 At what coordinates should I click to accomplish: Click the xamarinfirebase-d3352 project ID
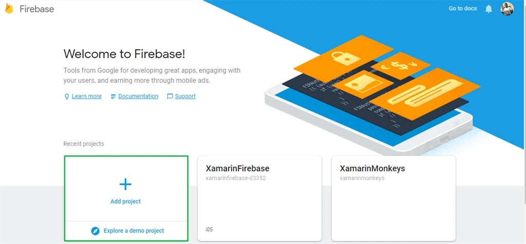pos(236,178)
